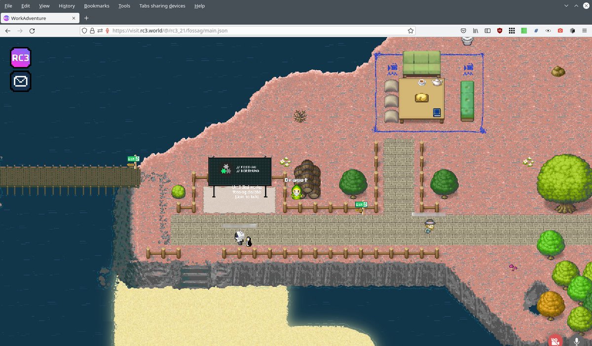Open the Bookmarks menu
Screen dimensions: 592x346
coord(97,6)
